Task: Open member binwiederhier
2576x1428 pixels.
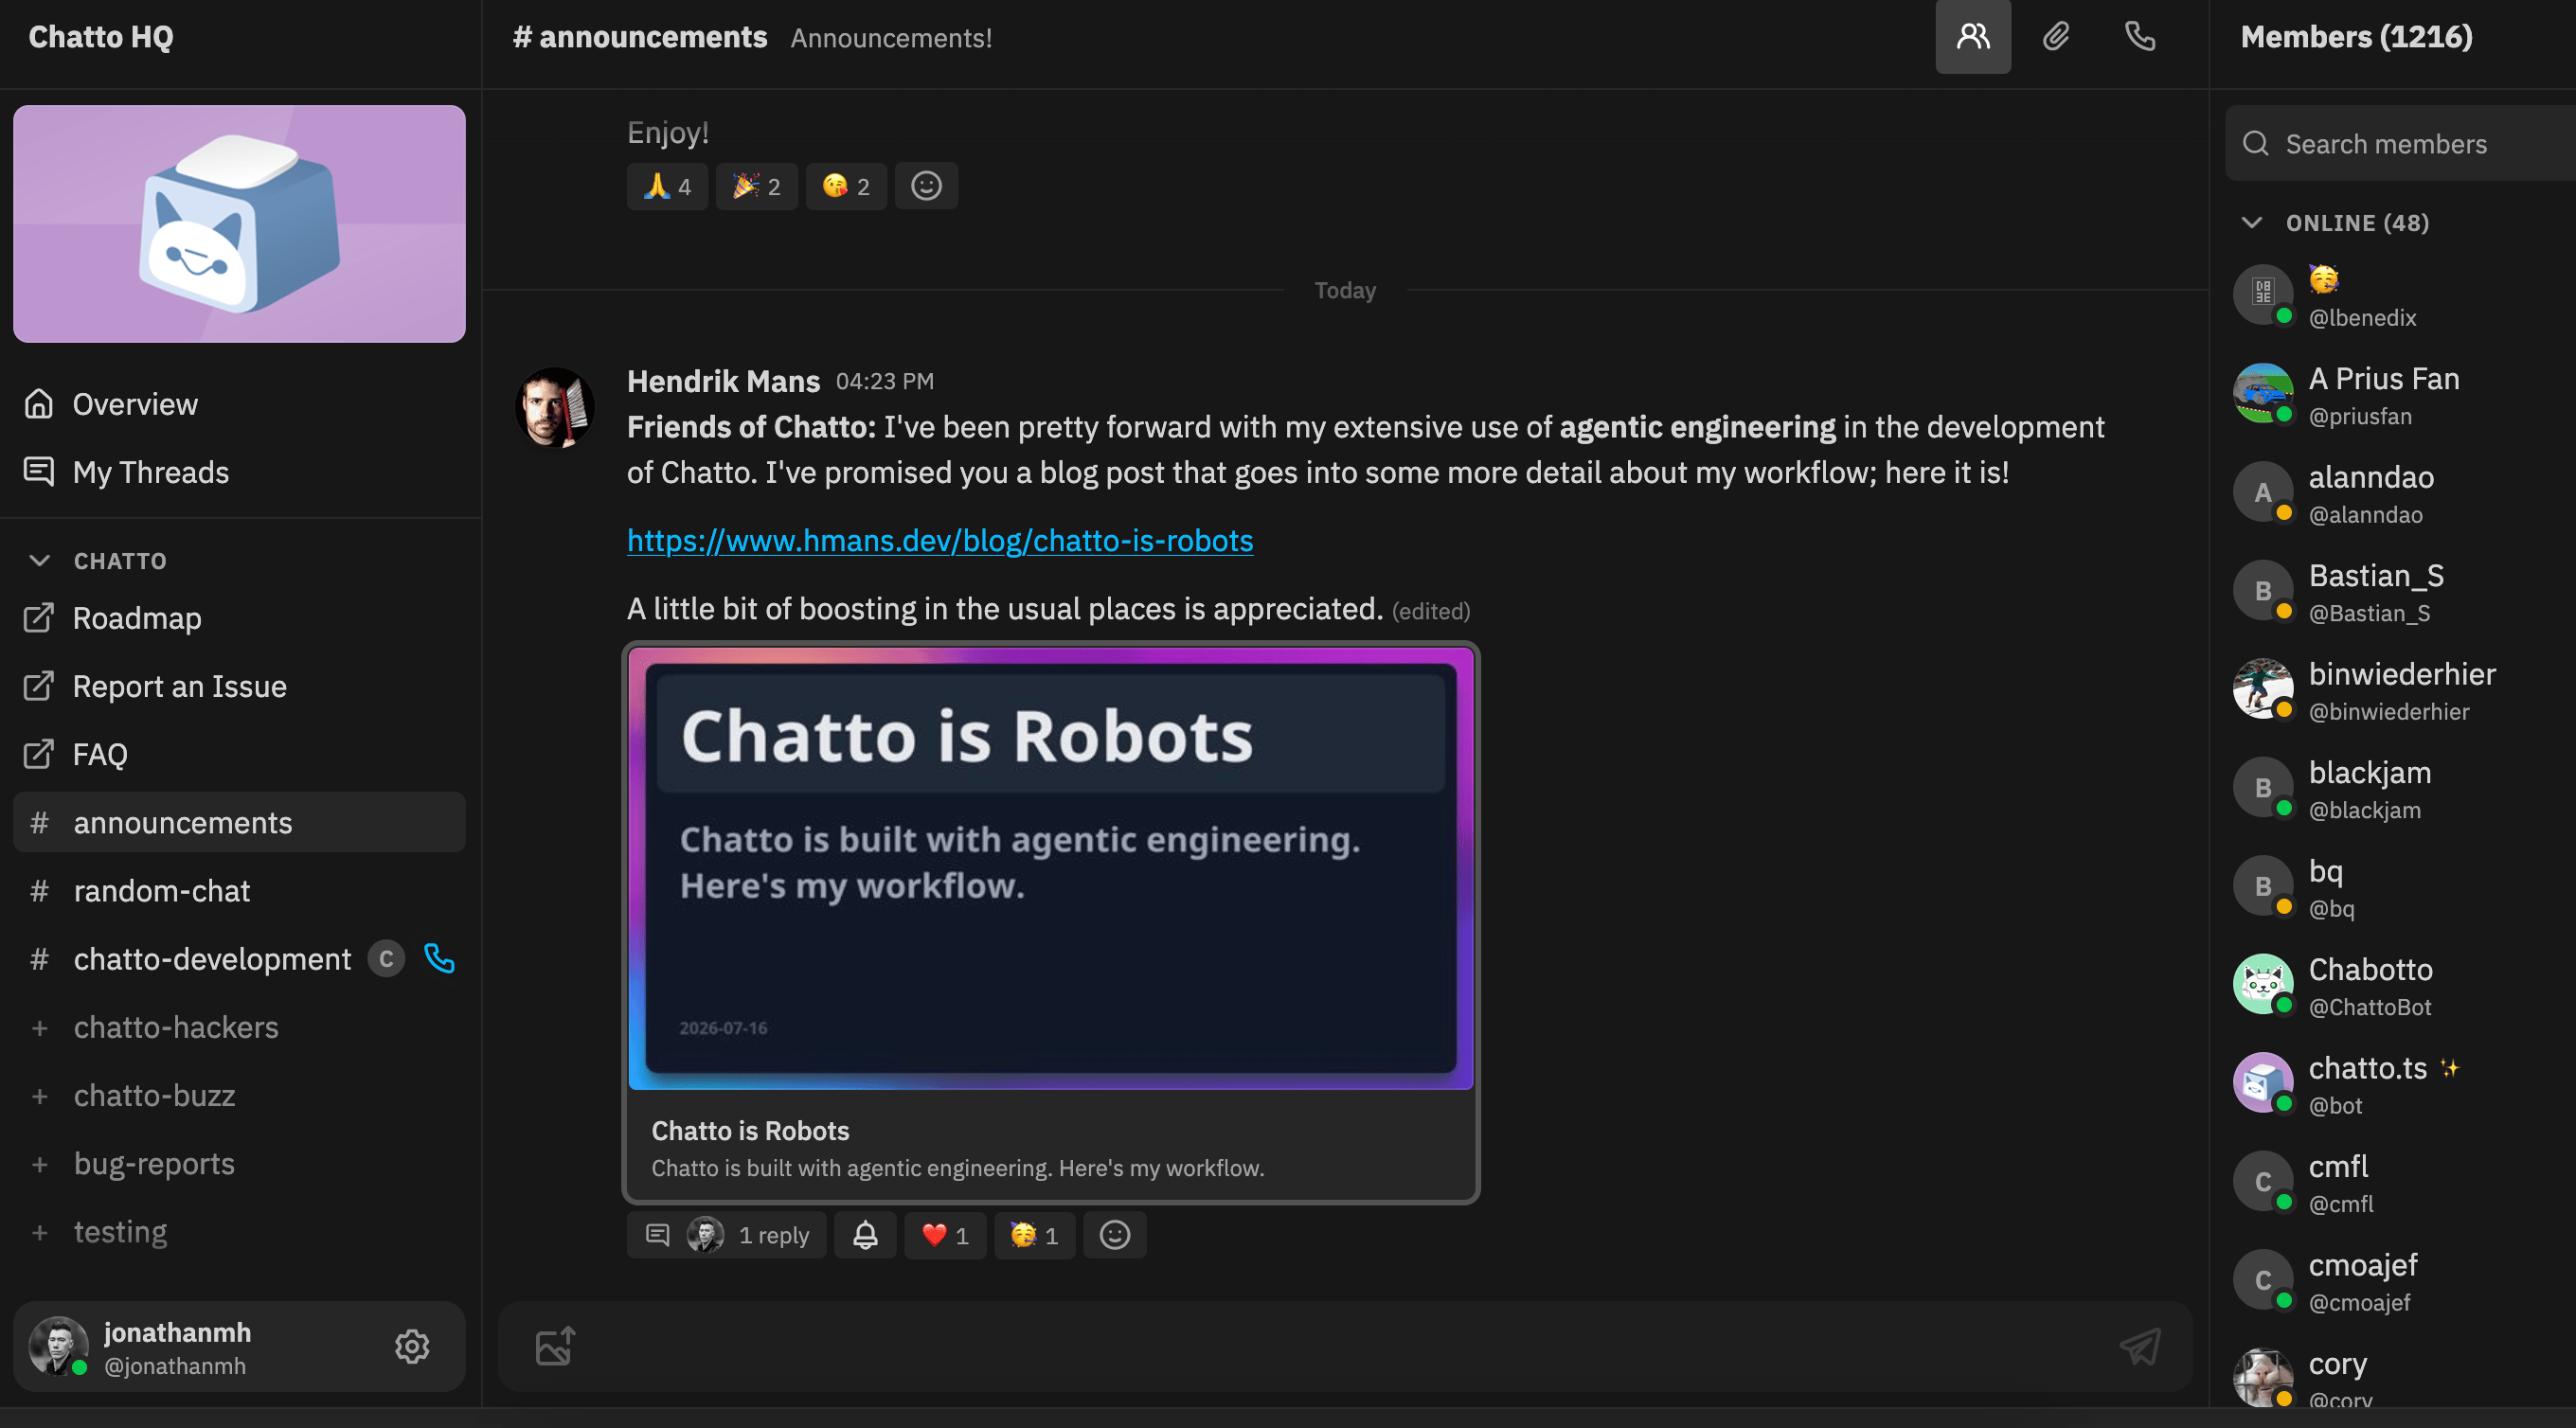Action: 2400,690
